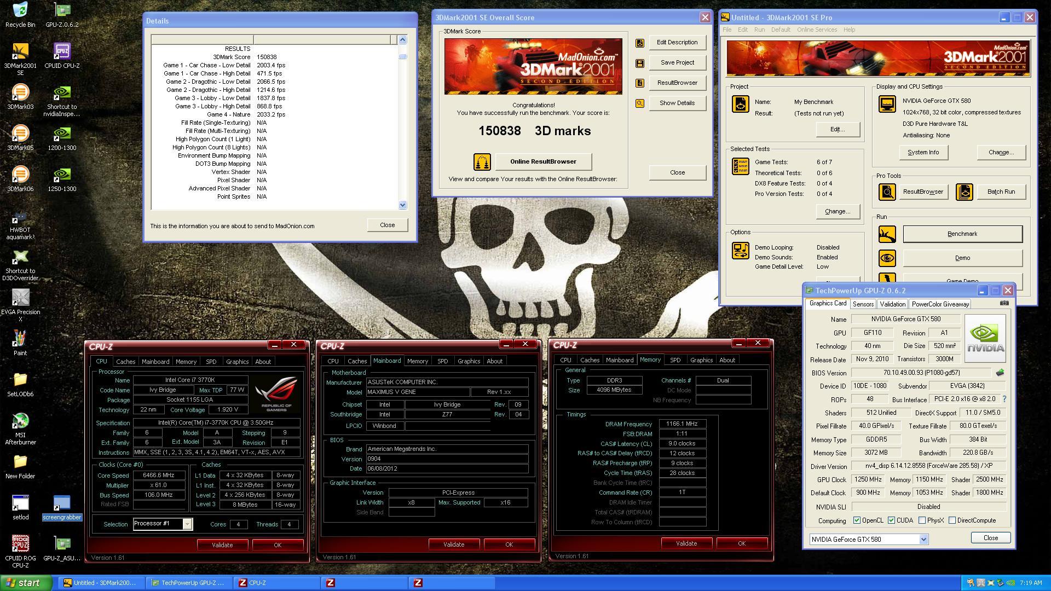Click Close button in GPU-Z window
Image resolution: width=1051 pixels, height=591 pixels.
(990, 538)
